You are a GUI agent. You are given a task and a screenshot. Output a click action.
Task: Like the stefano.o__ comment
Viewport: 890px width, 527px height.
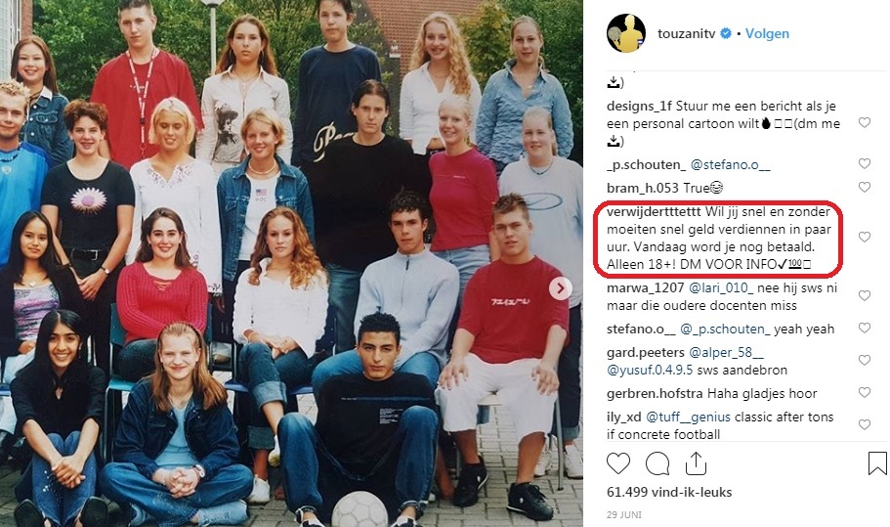coord(864,329)
